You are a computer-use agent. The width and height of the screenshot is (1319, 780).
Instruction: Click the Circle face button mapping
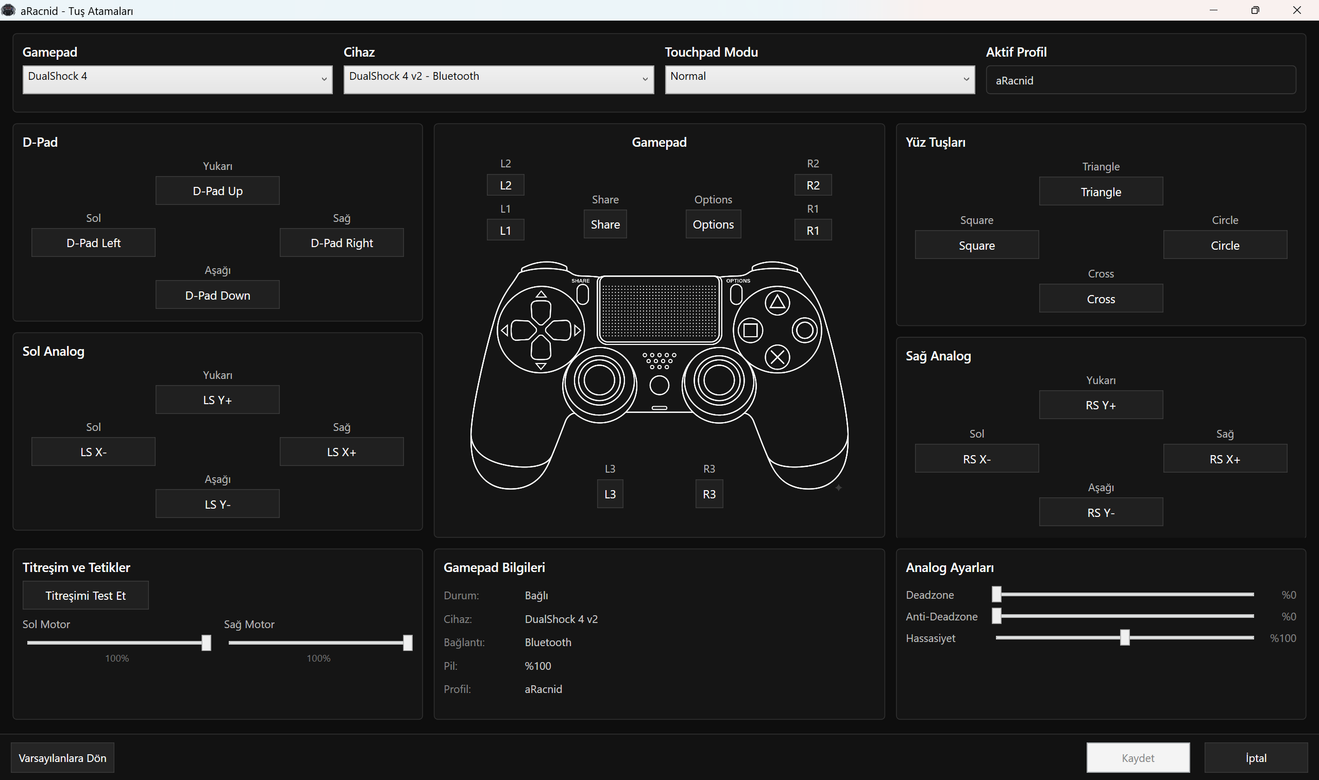tap(1225, 245)
